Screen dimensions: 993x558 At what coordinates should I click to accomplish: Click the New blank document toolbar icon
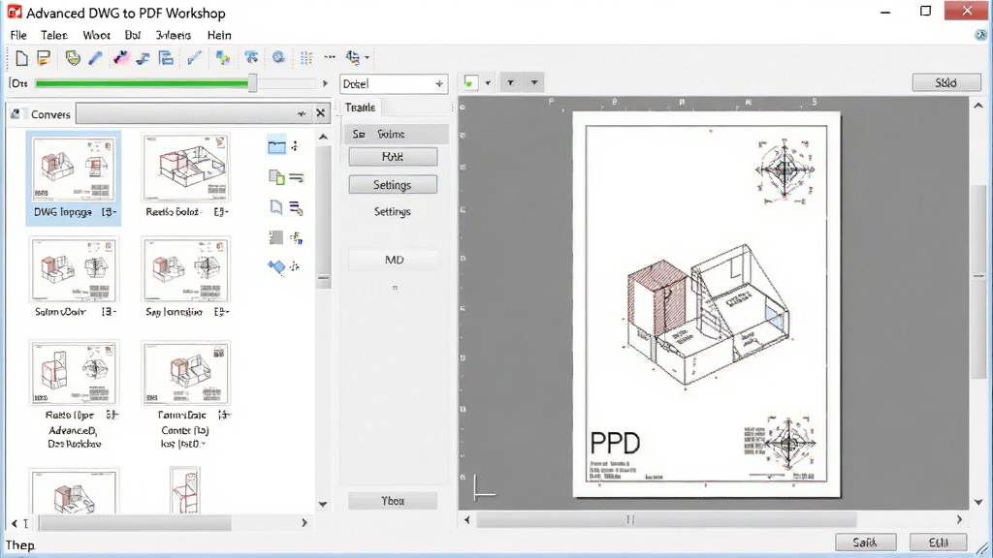pyautogui.click(x=21, y=58)
